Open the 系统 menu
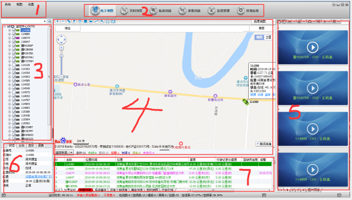Screen dimensions: 352x200 (8, 4)
